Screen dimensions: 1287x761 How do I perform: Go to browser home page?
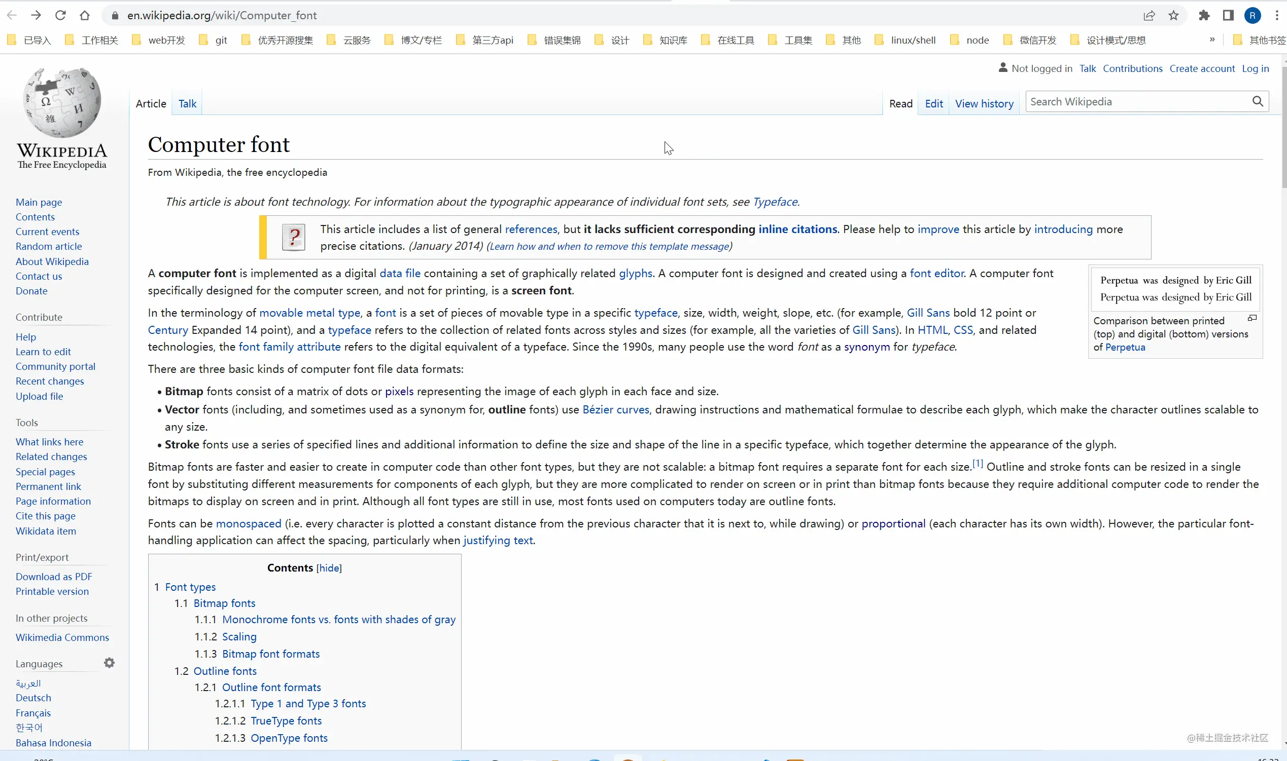pos(85,15)
